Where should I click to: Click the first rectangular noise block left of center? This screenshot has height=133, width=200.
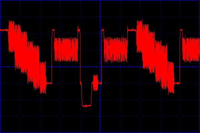66,50
